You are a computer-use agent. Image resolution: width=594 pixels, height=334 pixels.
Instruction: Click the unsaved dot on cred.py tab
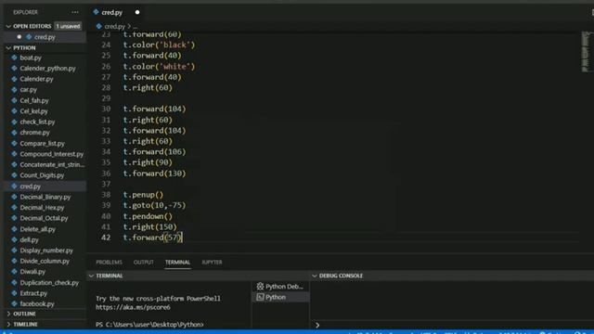tap(137, 12)
